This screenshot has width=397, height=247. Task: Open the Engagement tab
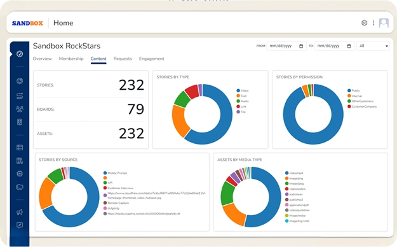coord(151,59)
